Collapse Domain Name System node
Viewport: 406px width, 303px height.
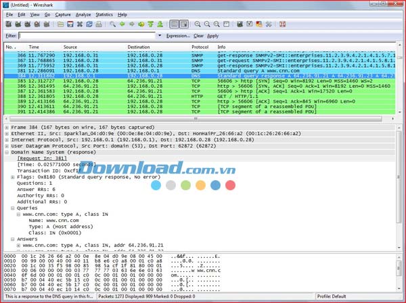[7, 153]
